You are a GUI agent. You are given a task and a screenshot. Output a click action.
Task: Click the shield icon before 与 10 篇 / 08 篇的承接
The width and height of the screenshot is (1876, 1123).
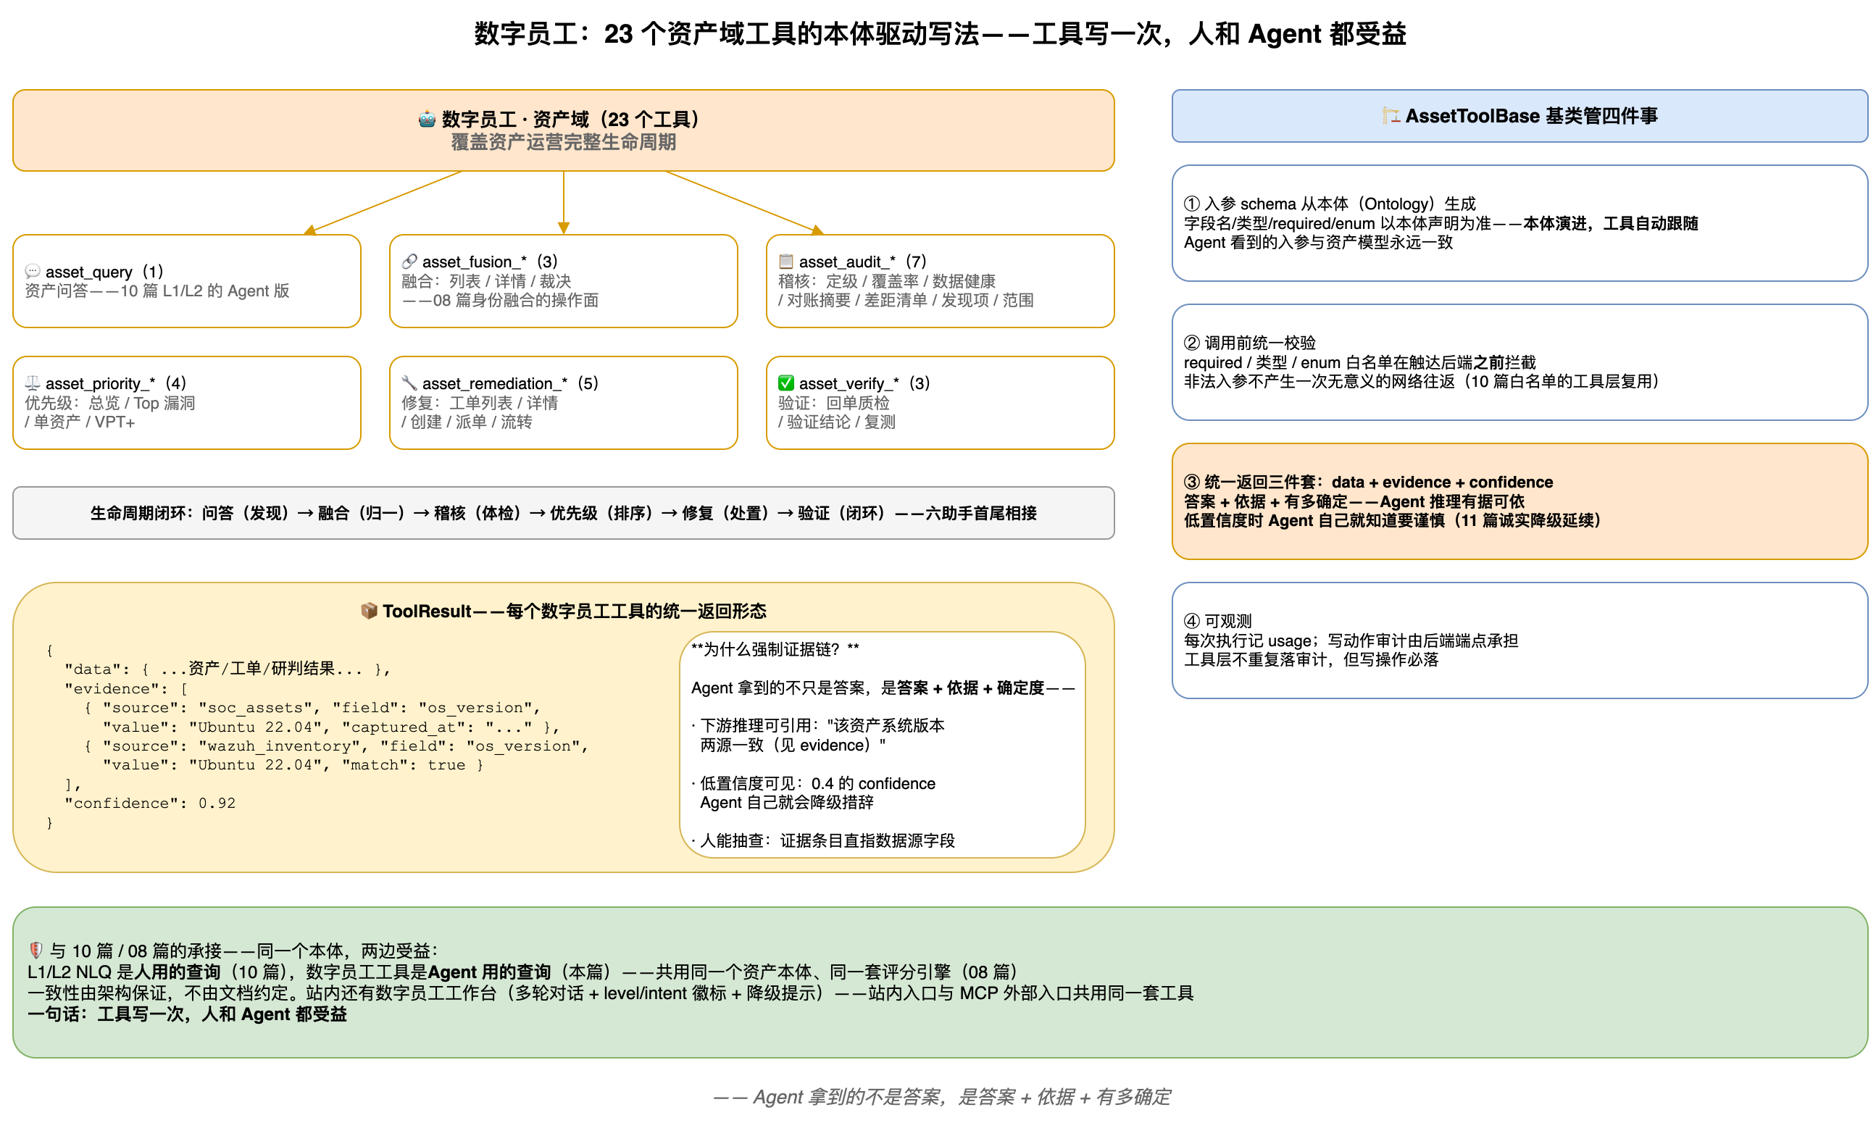click(36, 950)
